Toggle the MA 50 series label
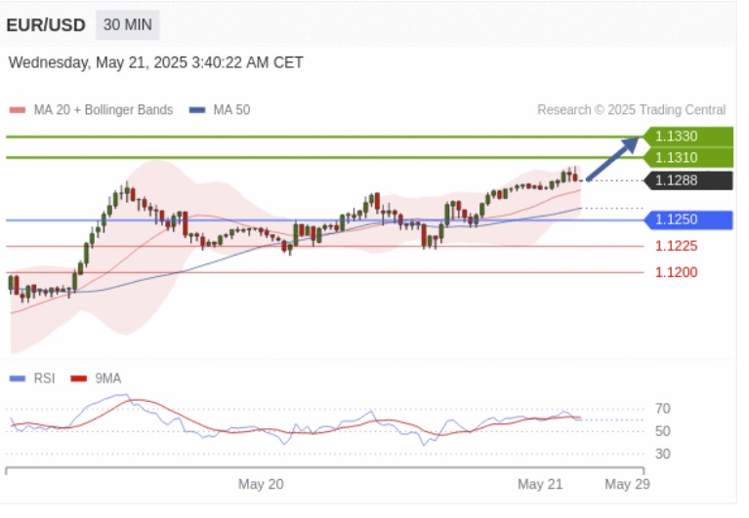 pos(231,110)
